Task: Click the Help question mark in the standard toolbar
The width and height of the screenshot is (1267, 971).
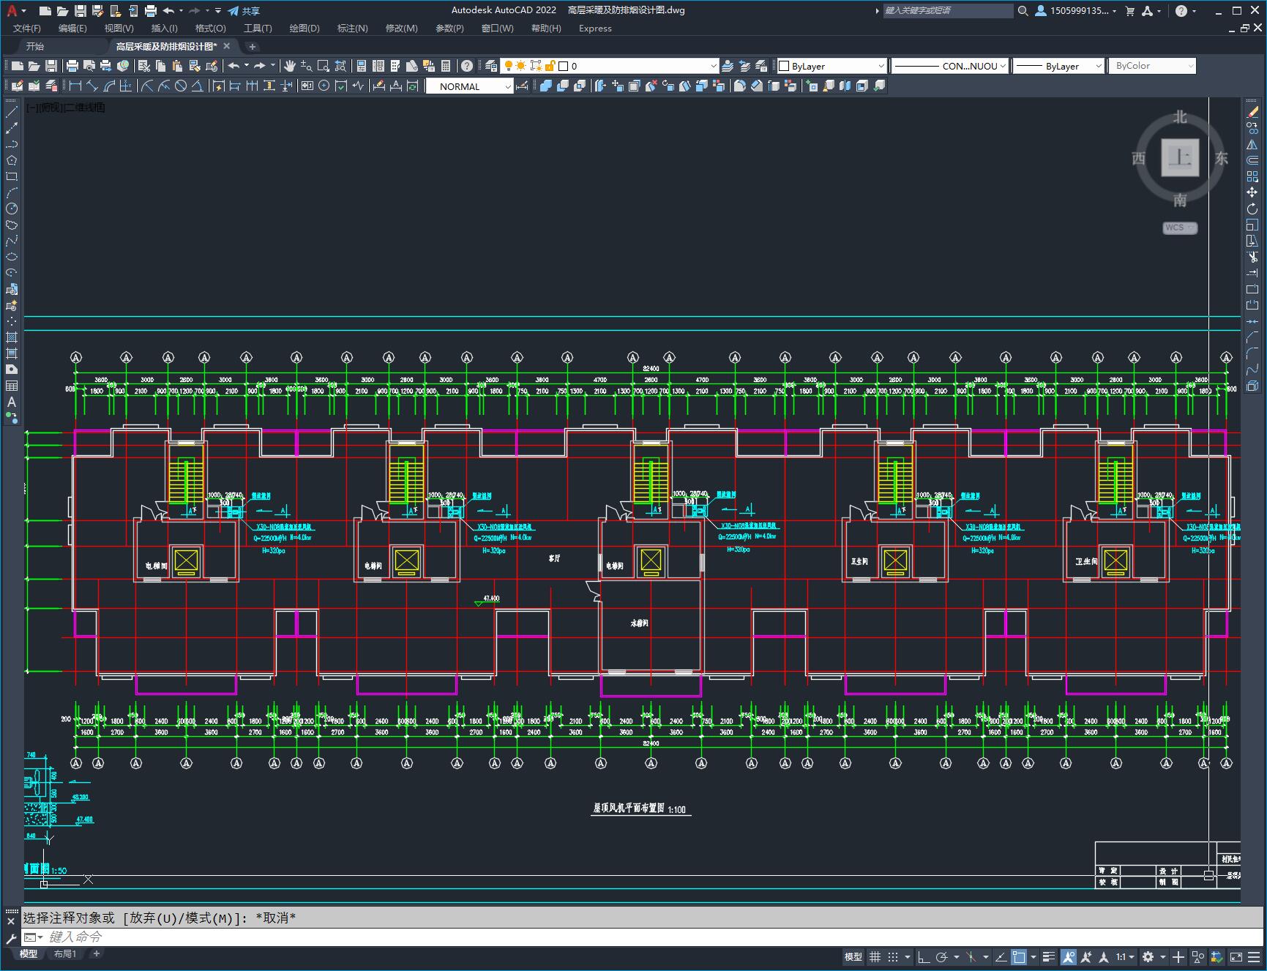Action: click(x=467, y=66)
